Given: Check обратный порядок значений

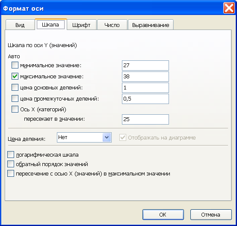Looking at the screenshot, I should 11,164.
